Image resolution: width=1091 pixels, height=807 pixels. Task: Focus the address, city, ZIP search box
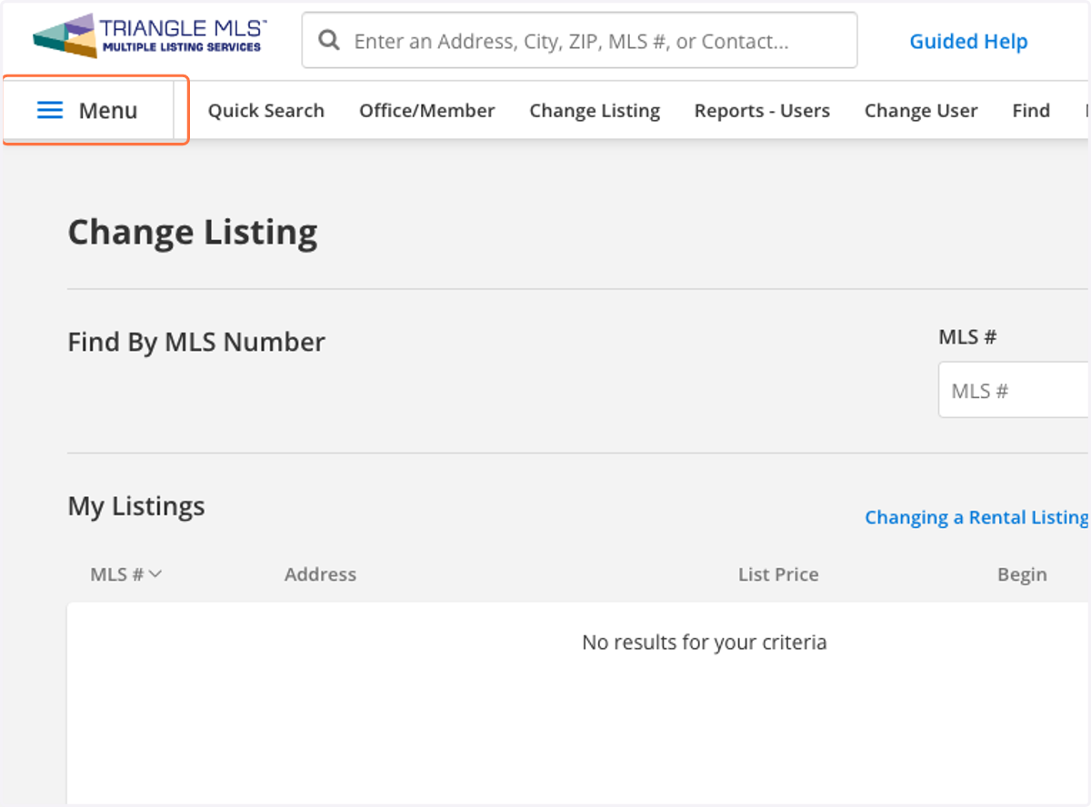click(579, 40)
